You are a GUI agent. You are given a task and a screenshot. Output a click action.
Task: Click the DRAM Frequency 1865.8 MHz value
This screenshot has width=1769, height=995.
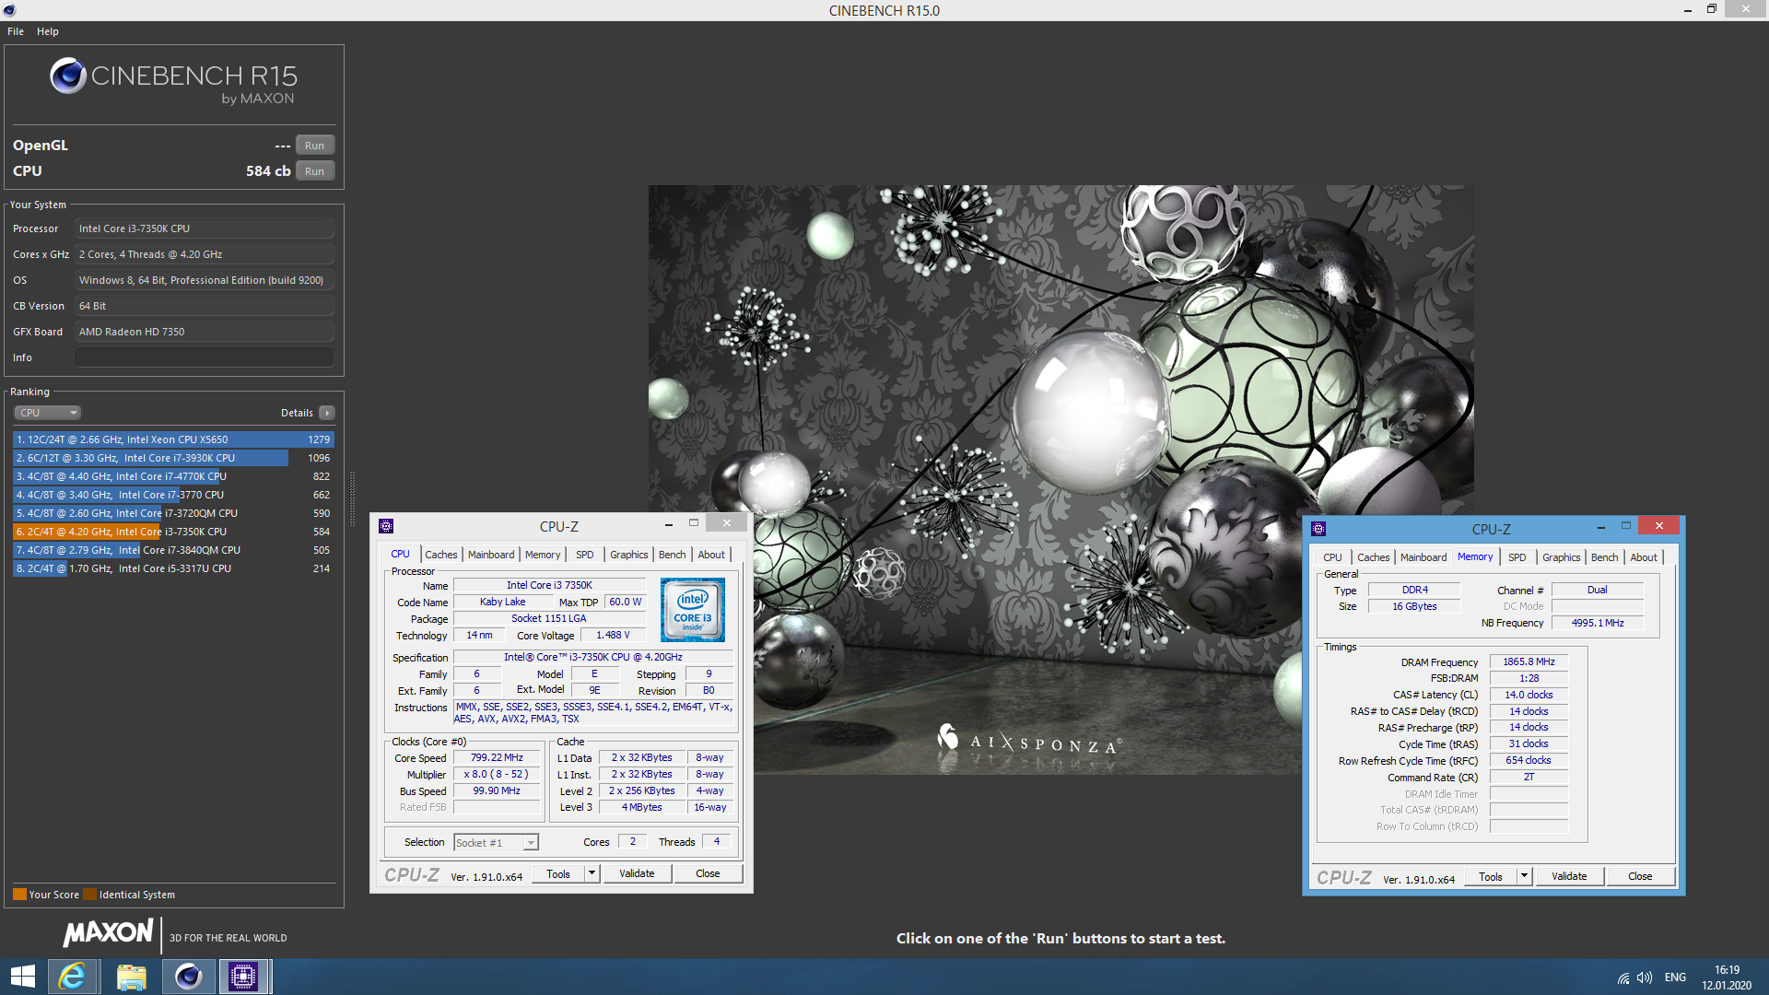[1529, 662]
